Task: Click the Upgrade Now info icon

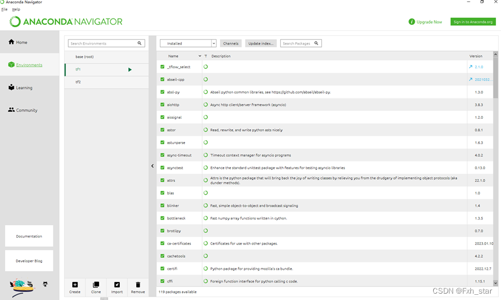Action: (x=412, y=22)
